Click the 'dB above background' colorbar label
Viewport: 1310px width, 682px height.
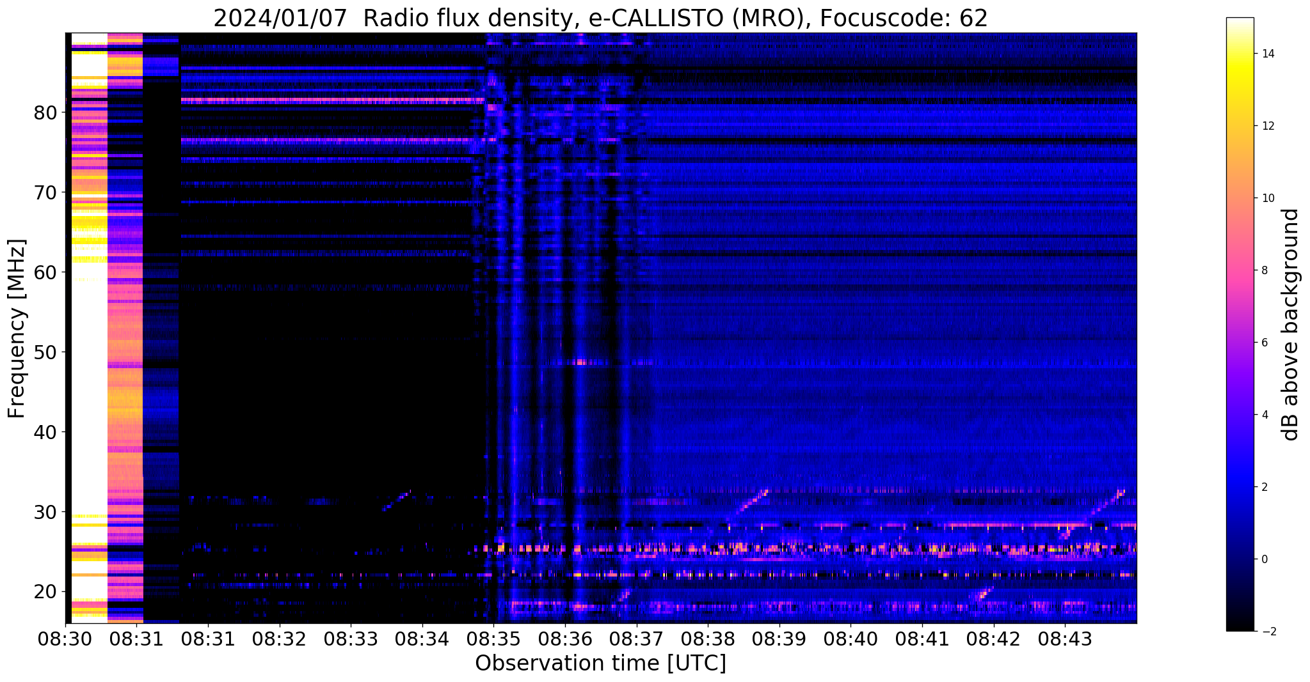(1291, 325)
